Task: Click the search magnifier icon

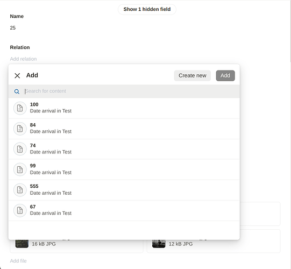Action: (x=17, y=91)
